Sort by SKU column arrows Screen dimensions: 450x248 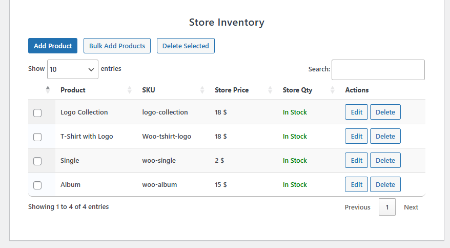[202, 90]
